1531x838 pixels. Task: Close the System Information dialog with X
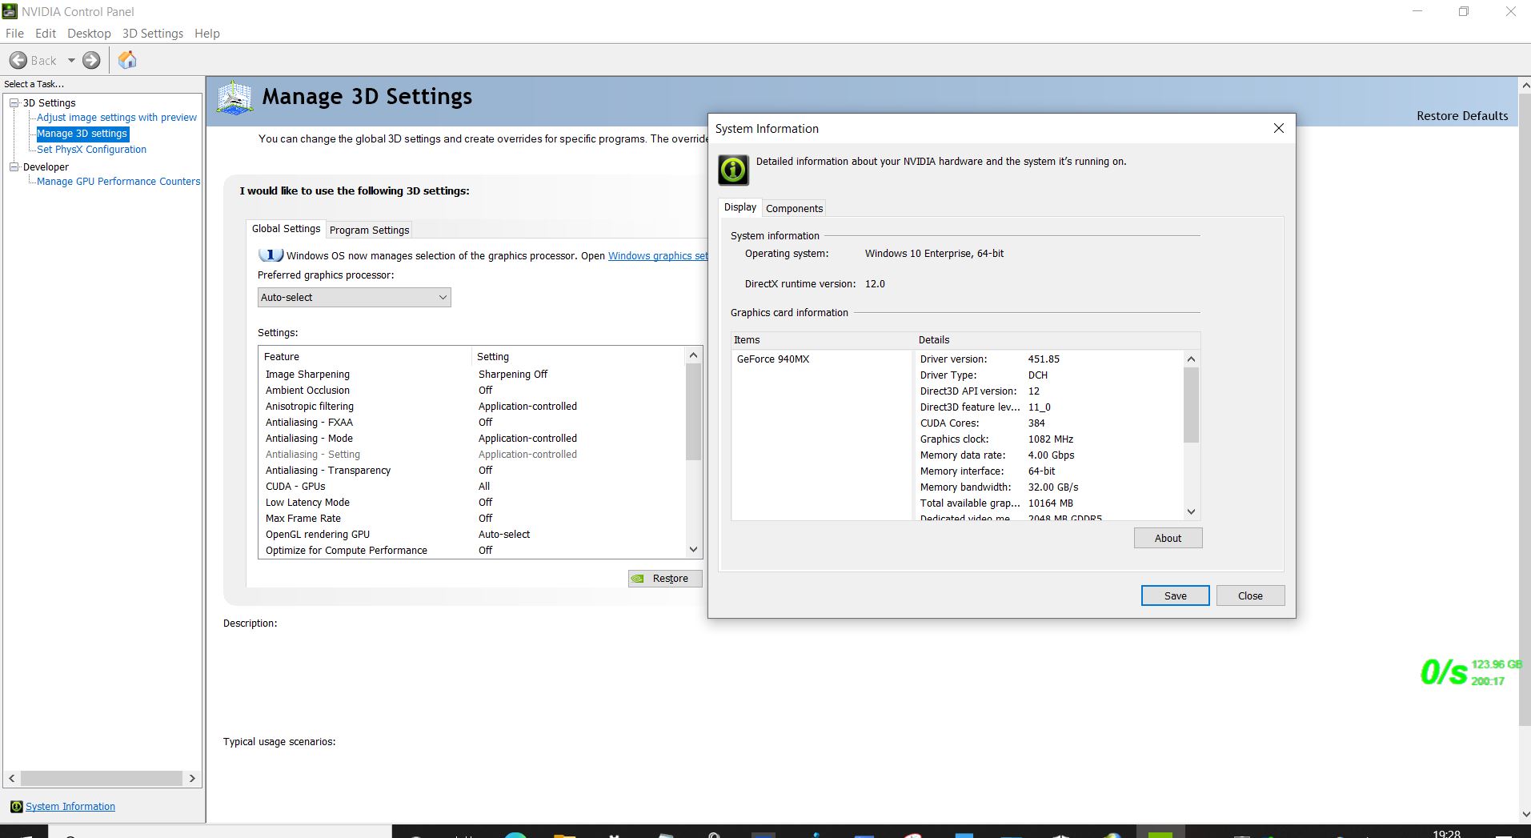tap(1279, 129)
